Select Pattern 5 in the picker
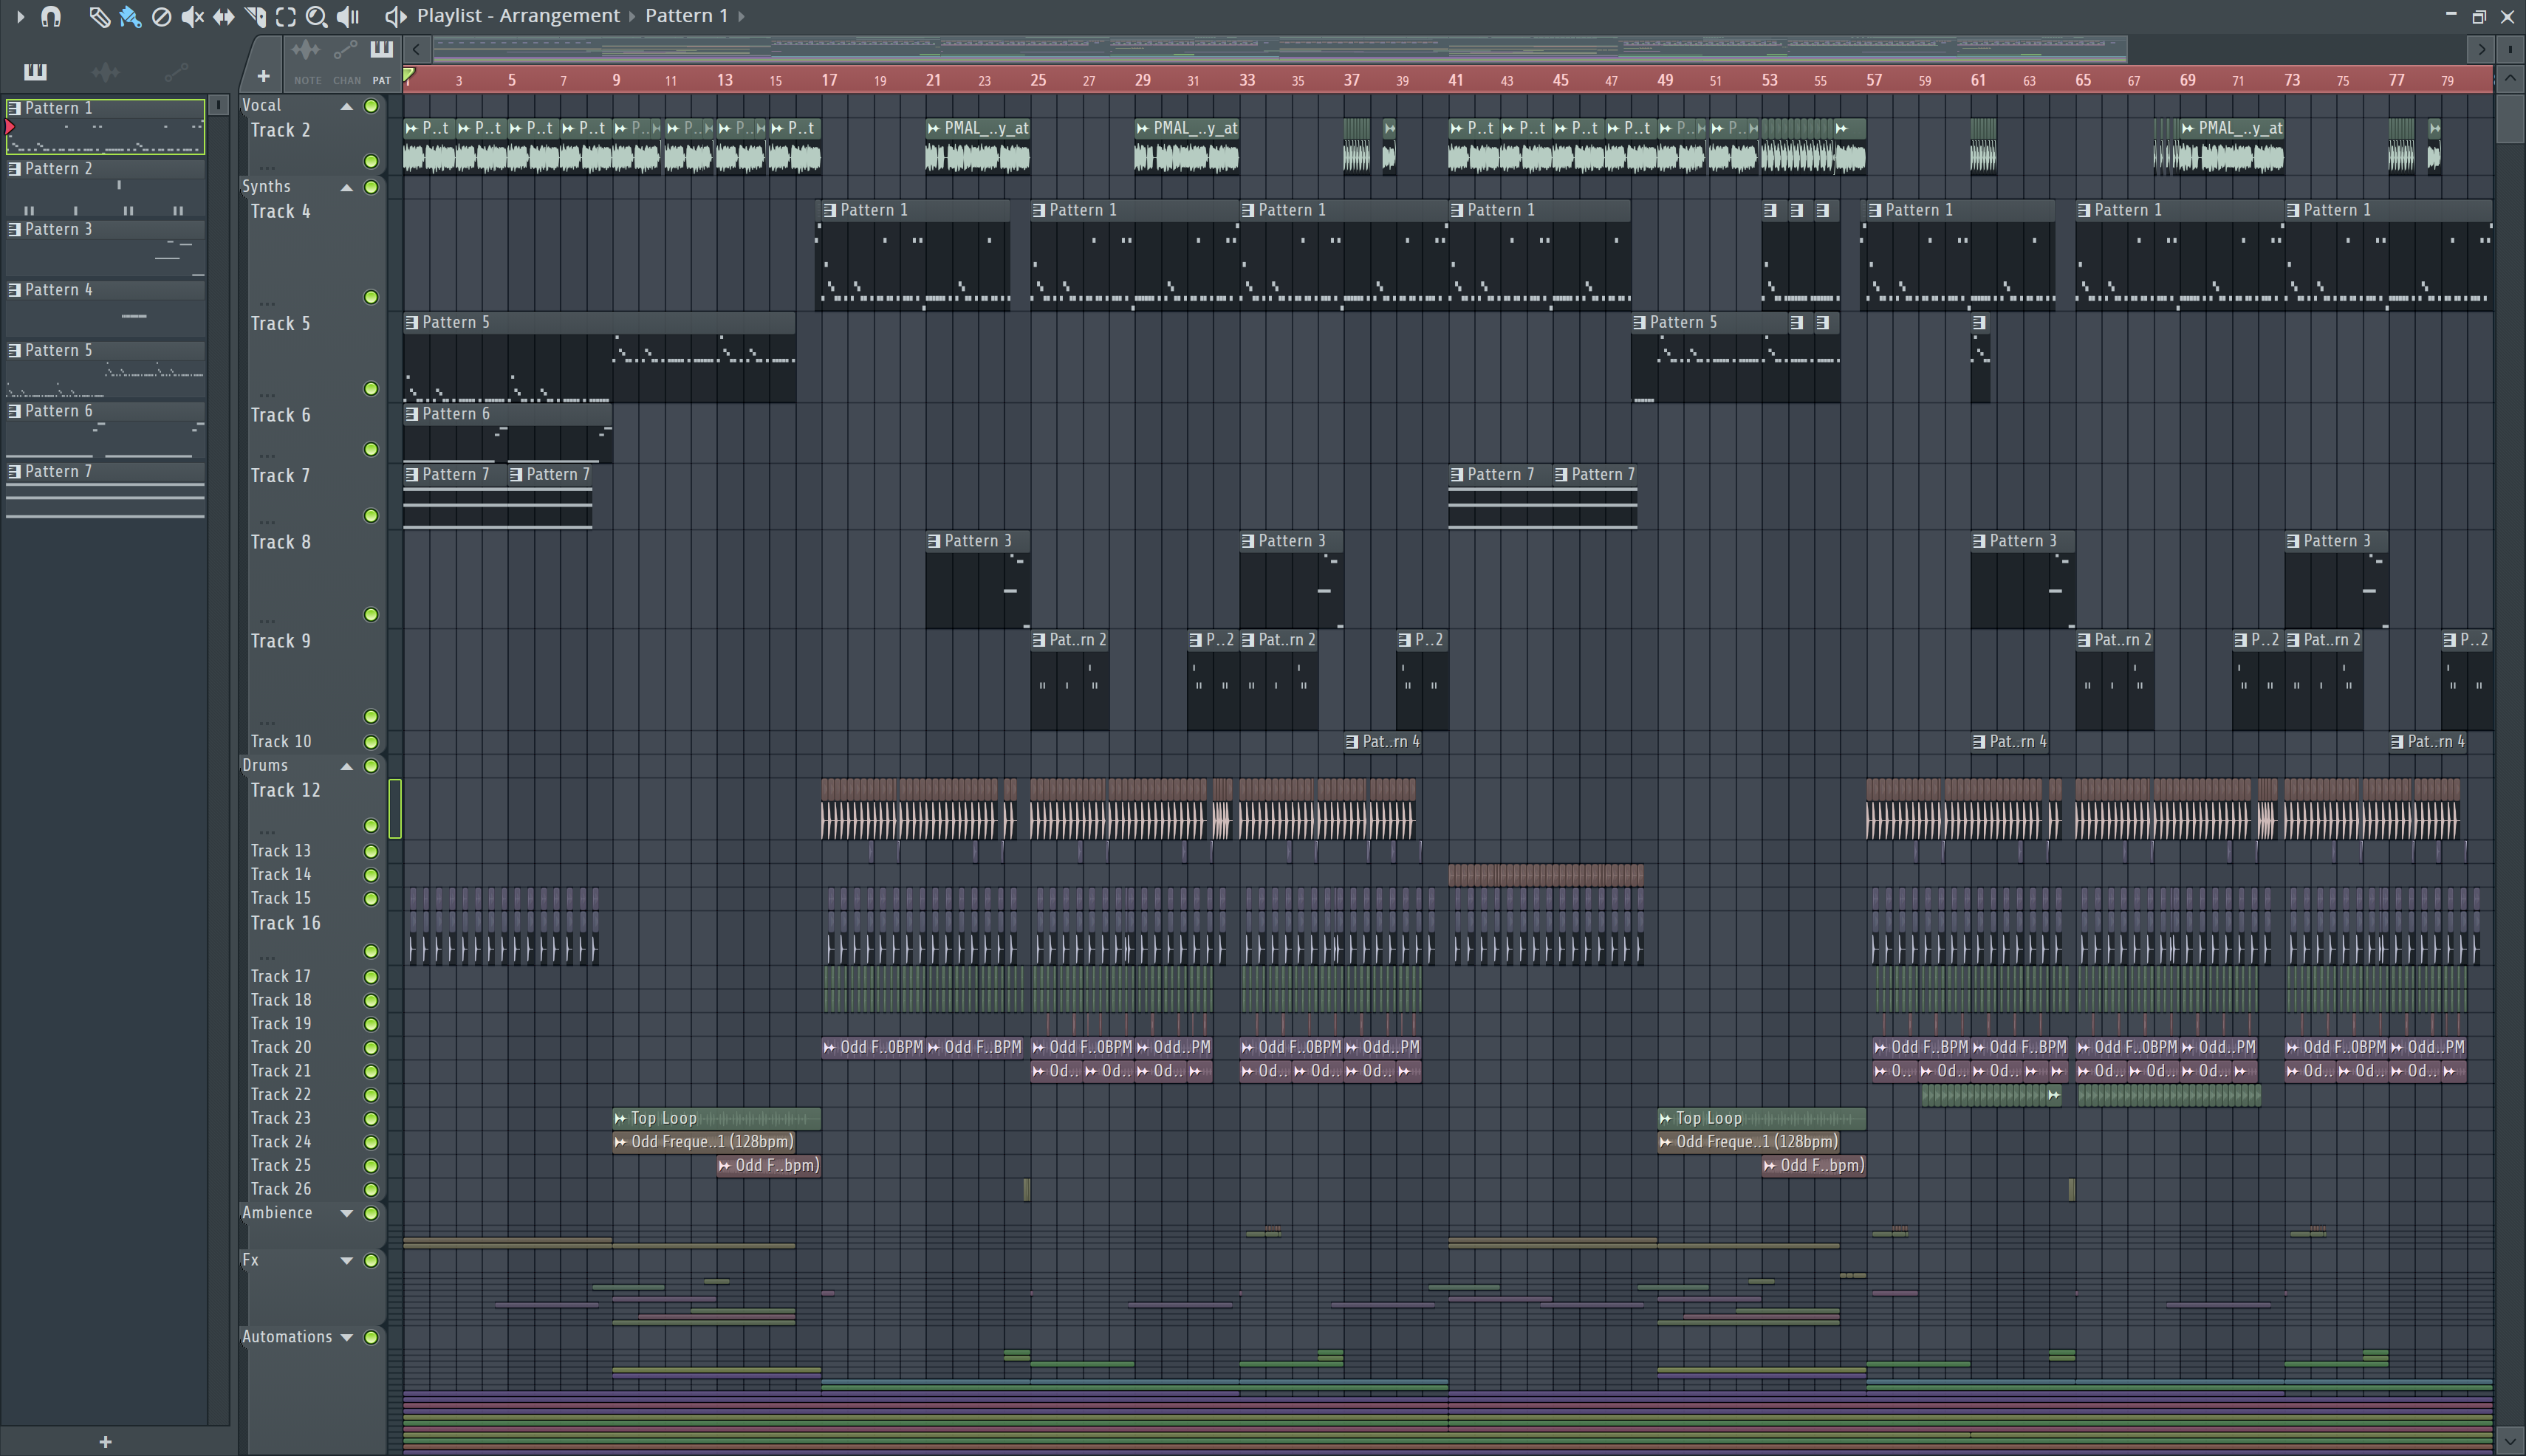The image size is (2526, 1456). 105,370
